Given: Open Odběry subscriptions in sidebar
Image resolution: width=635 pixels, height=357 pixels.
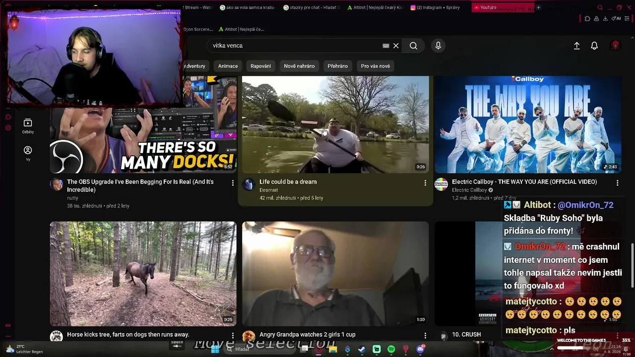Looking at the screenshot, I should [x=28, y=126].
